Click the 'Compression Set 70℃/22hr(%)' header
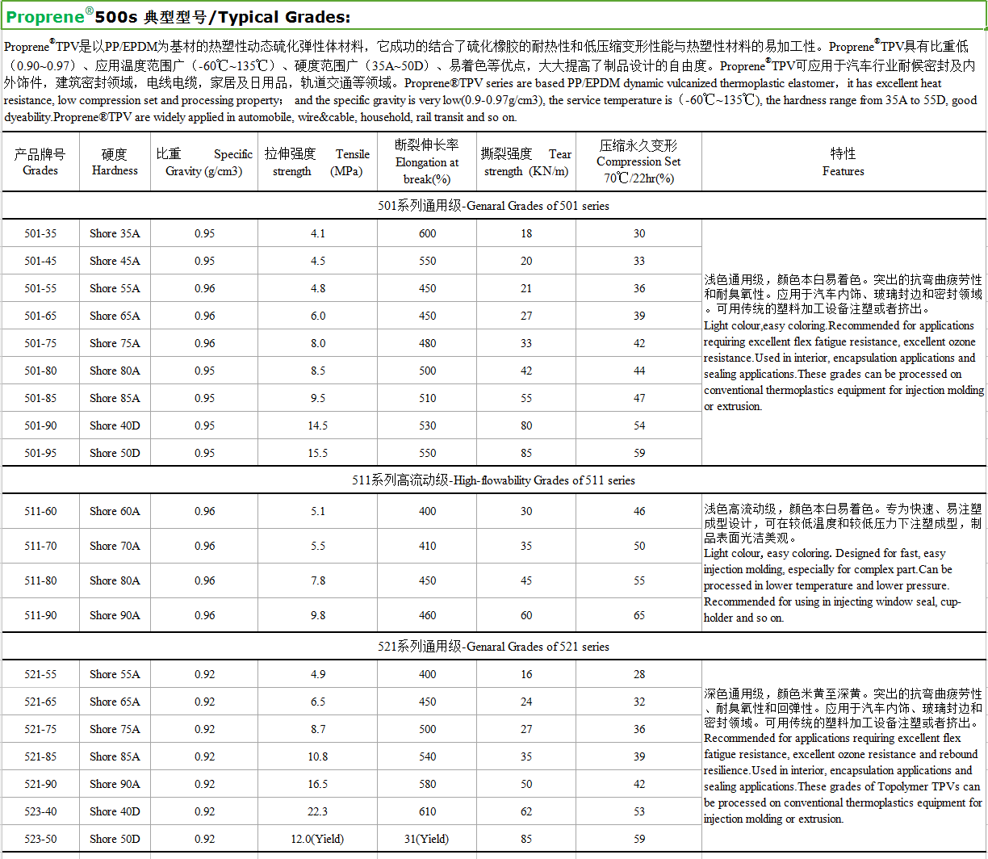The height and width of the screenshot is (859, 988). click(x=638, y=161)
